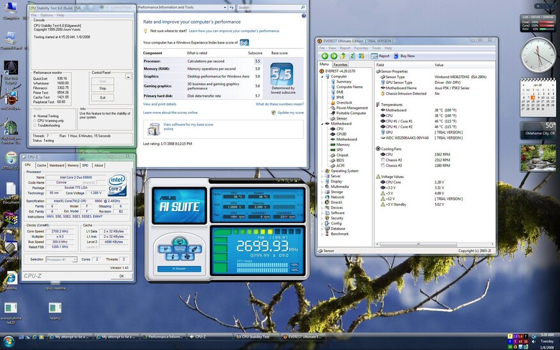Expand the Operating System node in EVEREST

(x=322, y=171)
